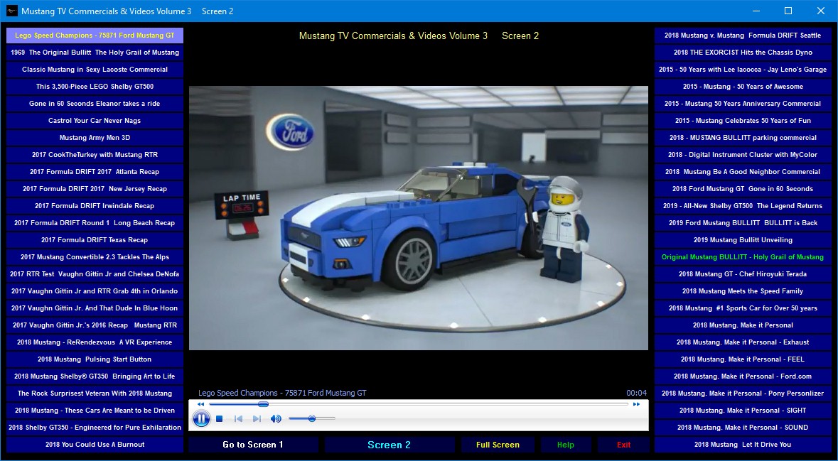The height and width of the screenshot is (461, 838).
Task: Click the video seek progress bar
Action: tap(419, 404)
